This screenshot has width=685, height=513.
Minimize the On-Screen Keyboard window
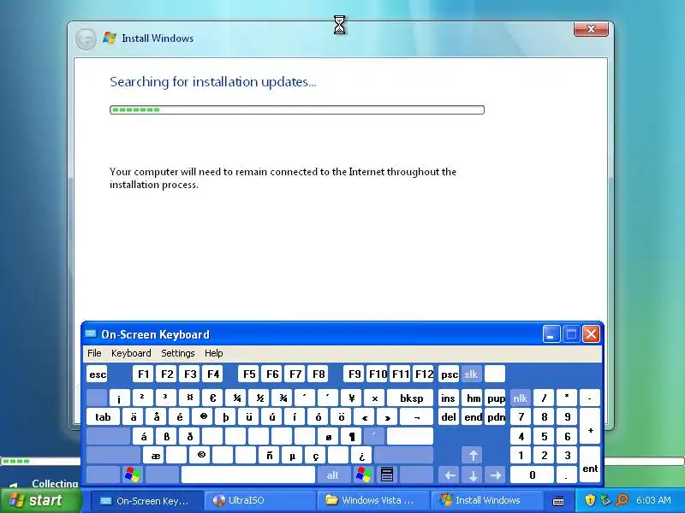pos(551,334)
